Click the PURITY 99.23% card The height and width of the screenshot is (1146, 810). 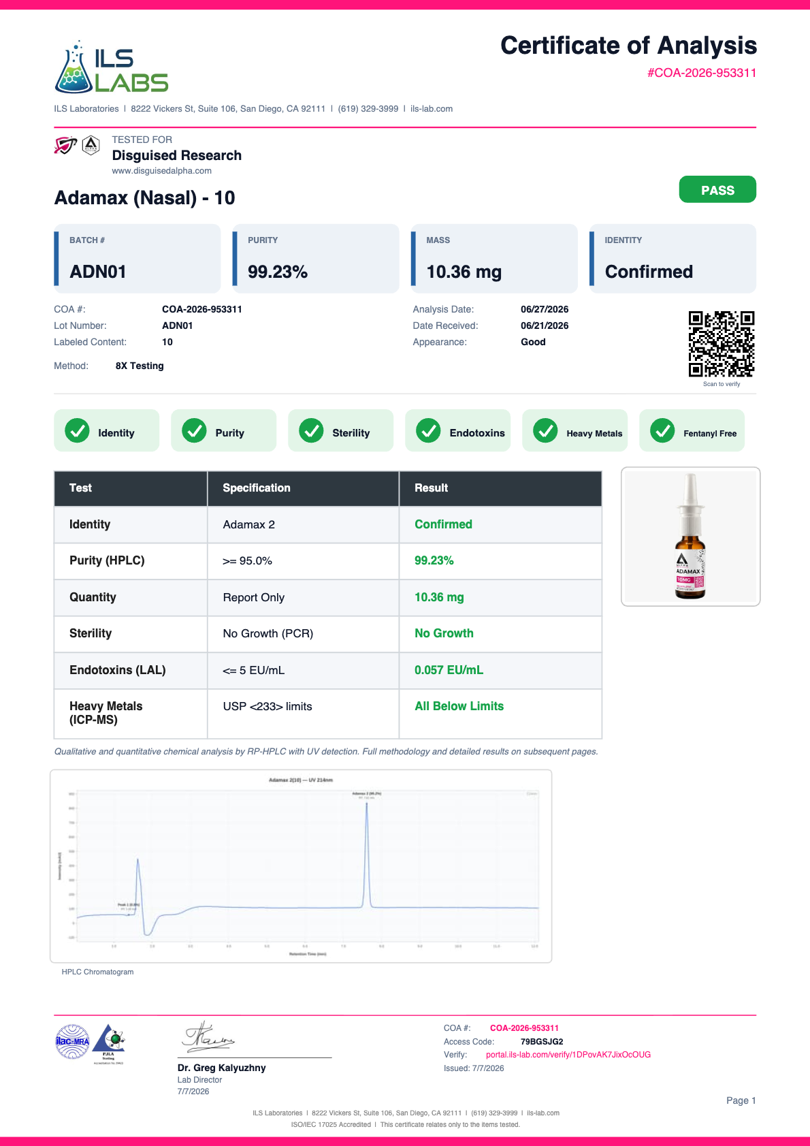pos(316,259)
